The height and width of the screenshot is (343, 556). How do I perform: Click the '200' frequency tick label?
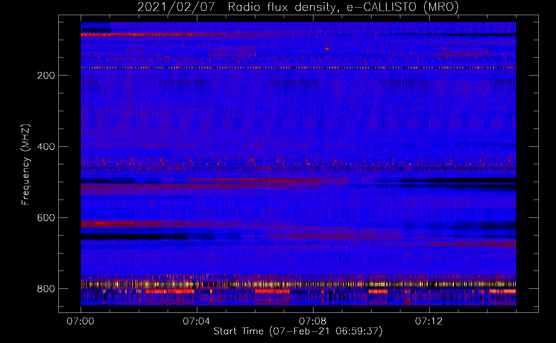click(46, 75)
